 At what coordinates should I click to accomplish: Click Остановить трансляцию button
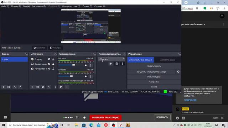(x=140, y=60)
